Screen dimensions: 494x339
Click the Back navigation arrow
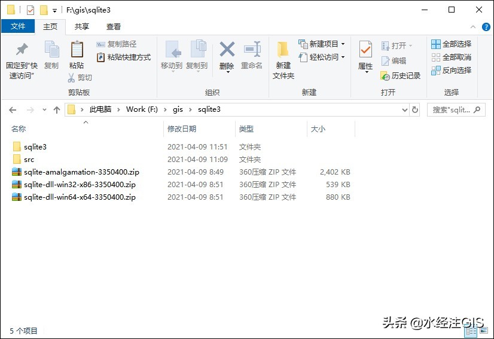pyautogui.click(x=13, y=110)
